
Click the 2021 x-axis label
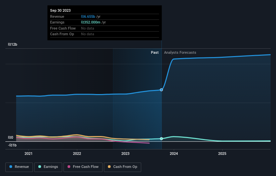click(x=29, y=154)
